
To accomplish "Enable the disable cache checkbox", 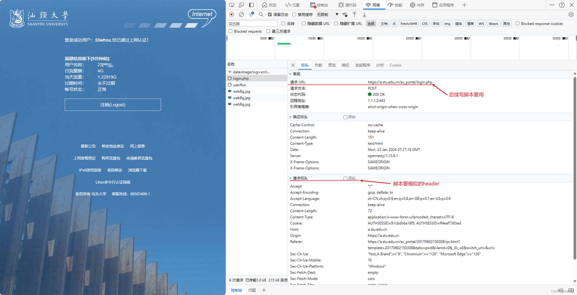I will point(294,15).
